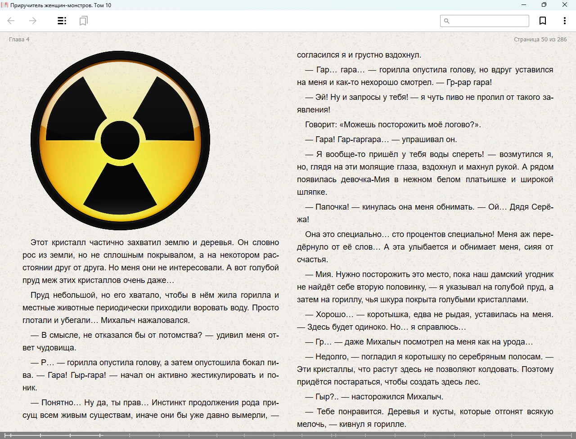
Task: Go back with the left arrow
Action: [x=11, y=21]
